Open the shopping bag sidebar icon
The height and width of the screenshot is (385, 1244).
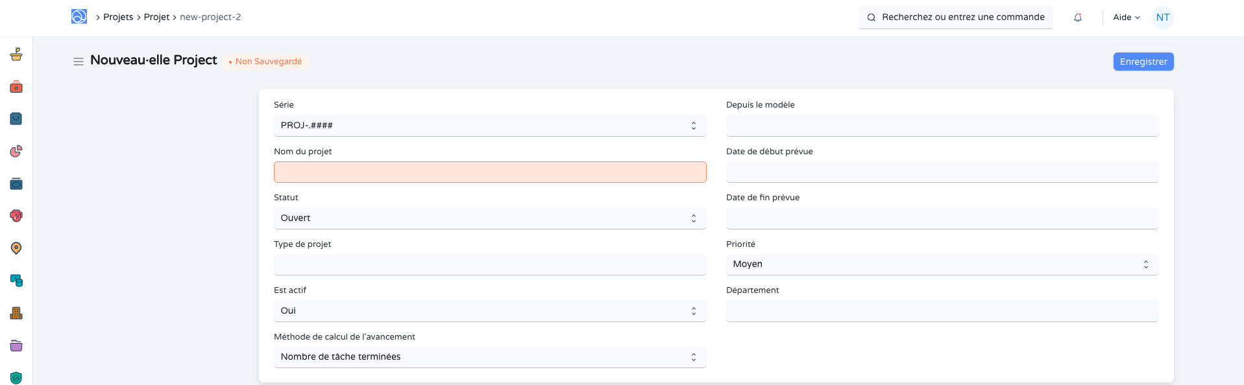[16, 119]
